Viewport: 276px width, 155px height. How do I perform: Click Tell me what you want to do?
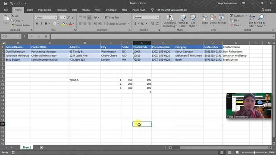point(172,10)
